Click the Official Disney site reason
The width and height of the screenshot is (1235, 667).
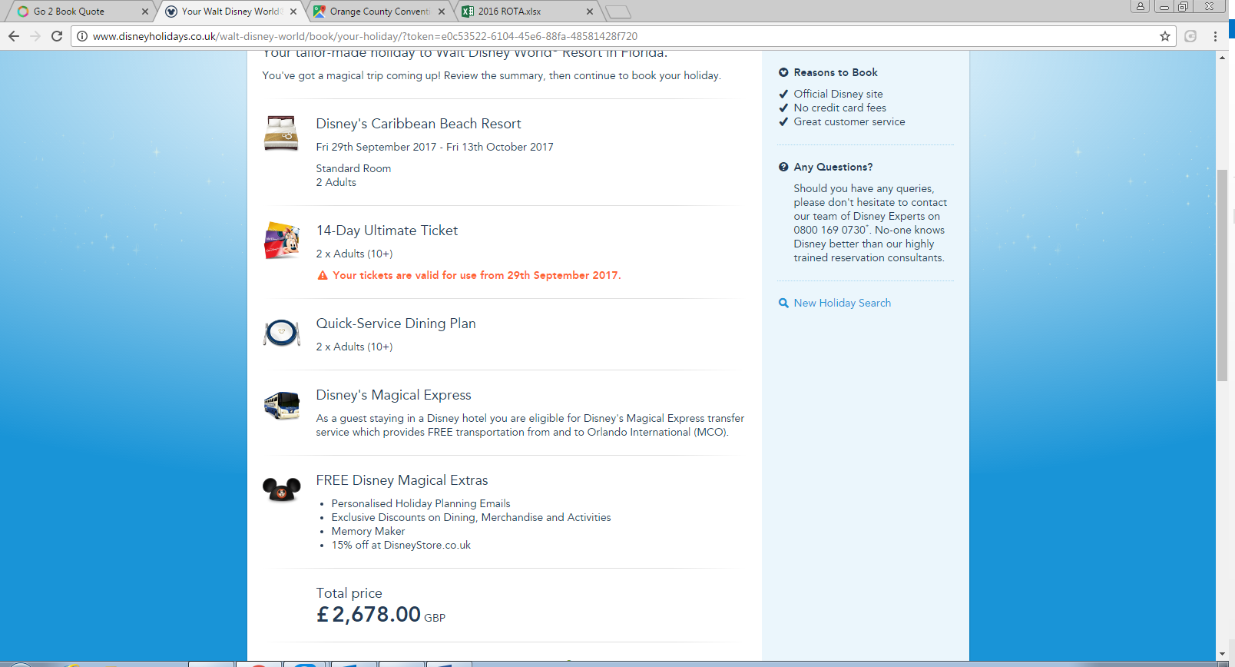click(x=839, y=94)
